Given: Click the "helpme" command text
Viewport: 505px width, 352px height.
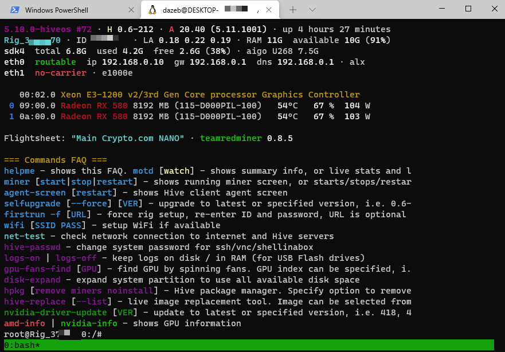Looking at the screenshot, I should point(19,171).
